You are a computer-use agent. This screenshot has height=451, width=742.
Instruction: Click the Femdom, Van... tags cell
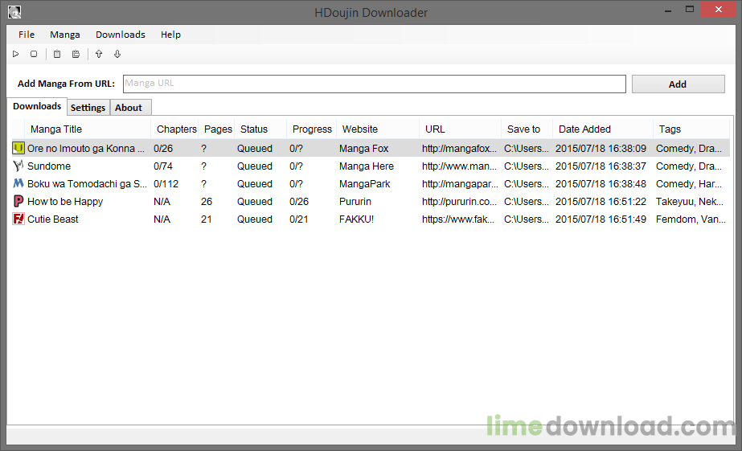(691, 219)
